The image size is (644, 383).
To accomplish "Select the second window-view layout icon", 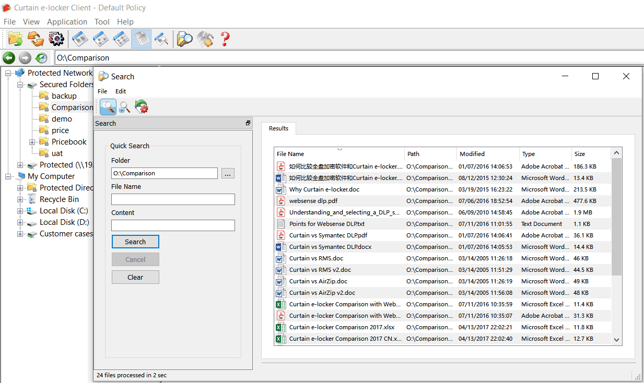I will click(x=100, y=39).
